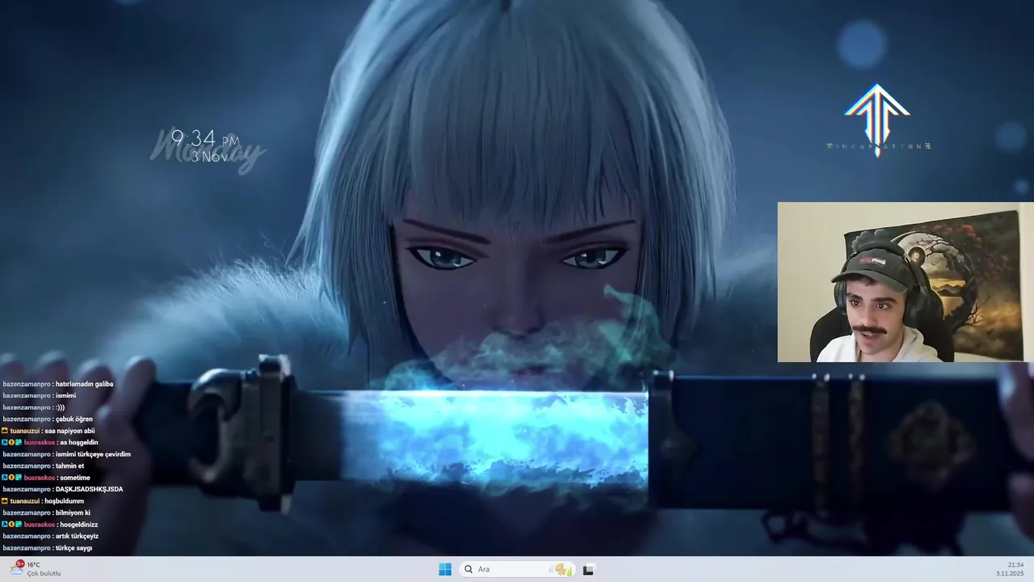The image size is (1034, 582).
Task: Click the weather text 'Çok bulutlu'
Action: tap(44, 573)
